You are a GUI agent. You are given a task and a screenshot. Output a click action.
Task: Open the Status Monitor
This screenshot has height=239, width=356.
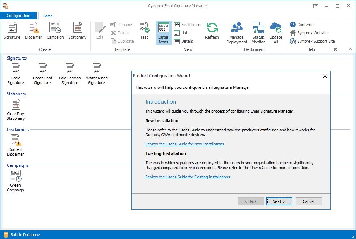[x=258, y=33]
